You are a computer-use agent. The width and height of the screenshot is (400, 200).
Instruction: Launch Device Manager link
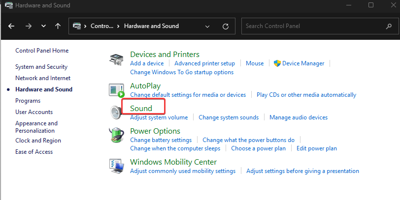pyautogui.click(x=303, y=63)
